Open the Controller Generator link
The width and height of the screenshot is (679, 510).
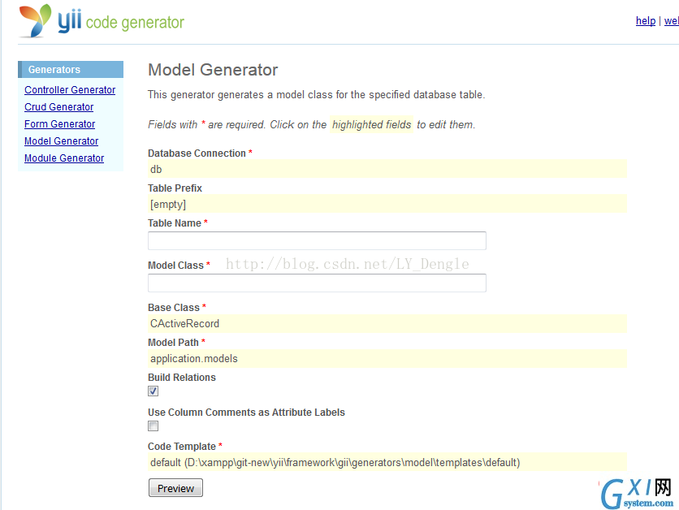click(x=70, y=90)
